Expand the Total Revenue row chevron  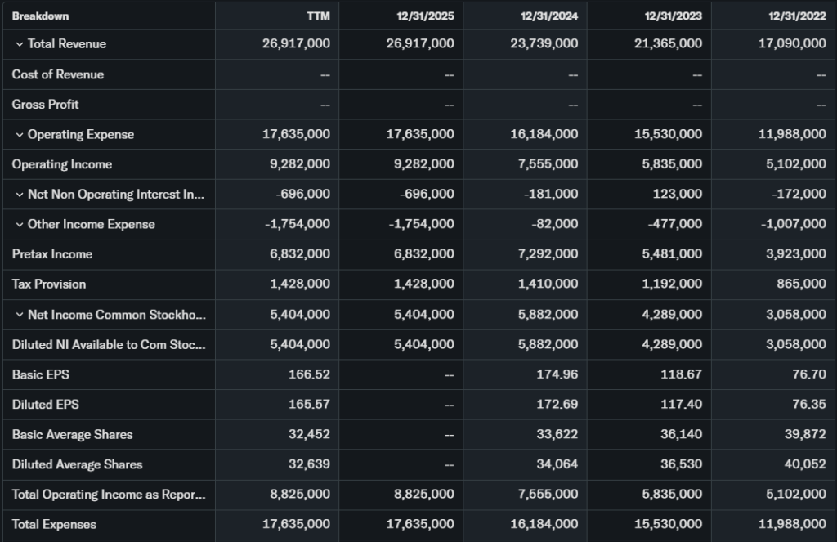tap(19, 44)
